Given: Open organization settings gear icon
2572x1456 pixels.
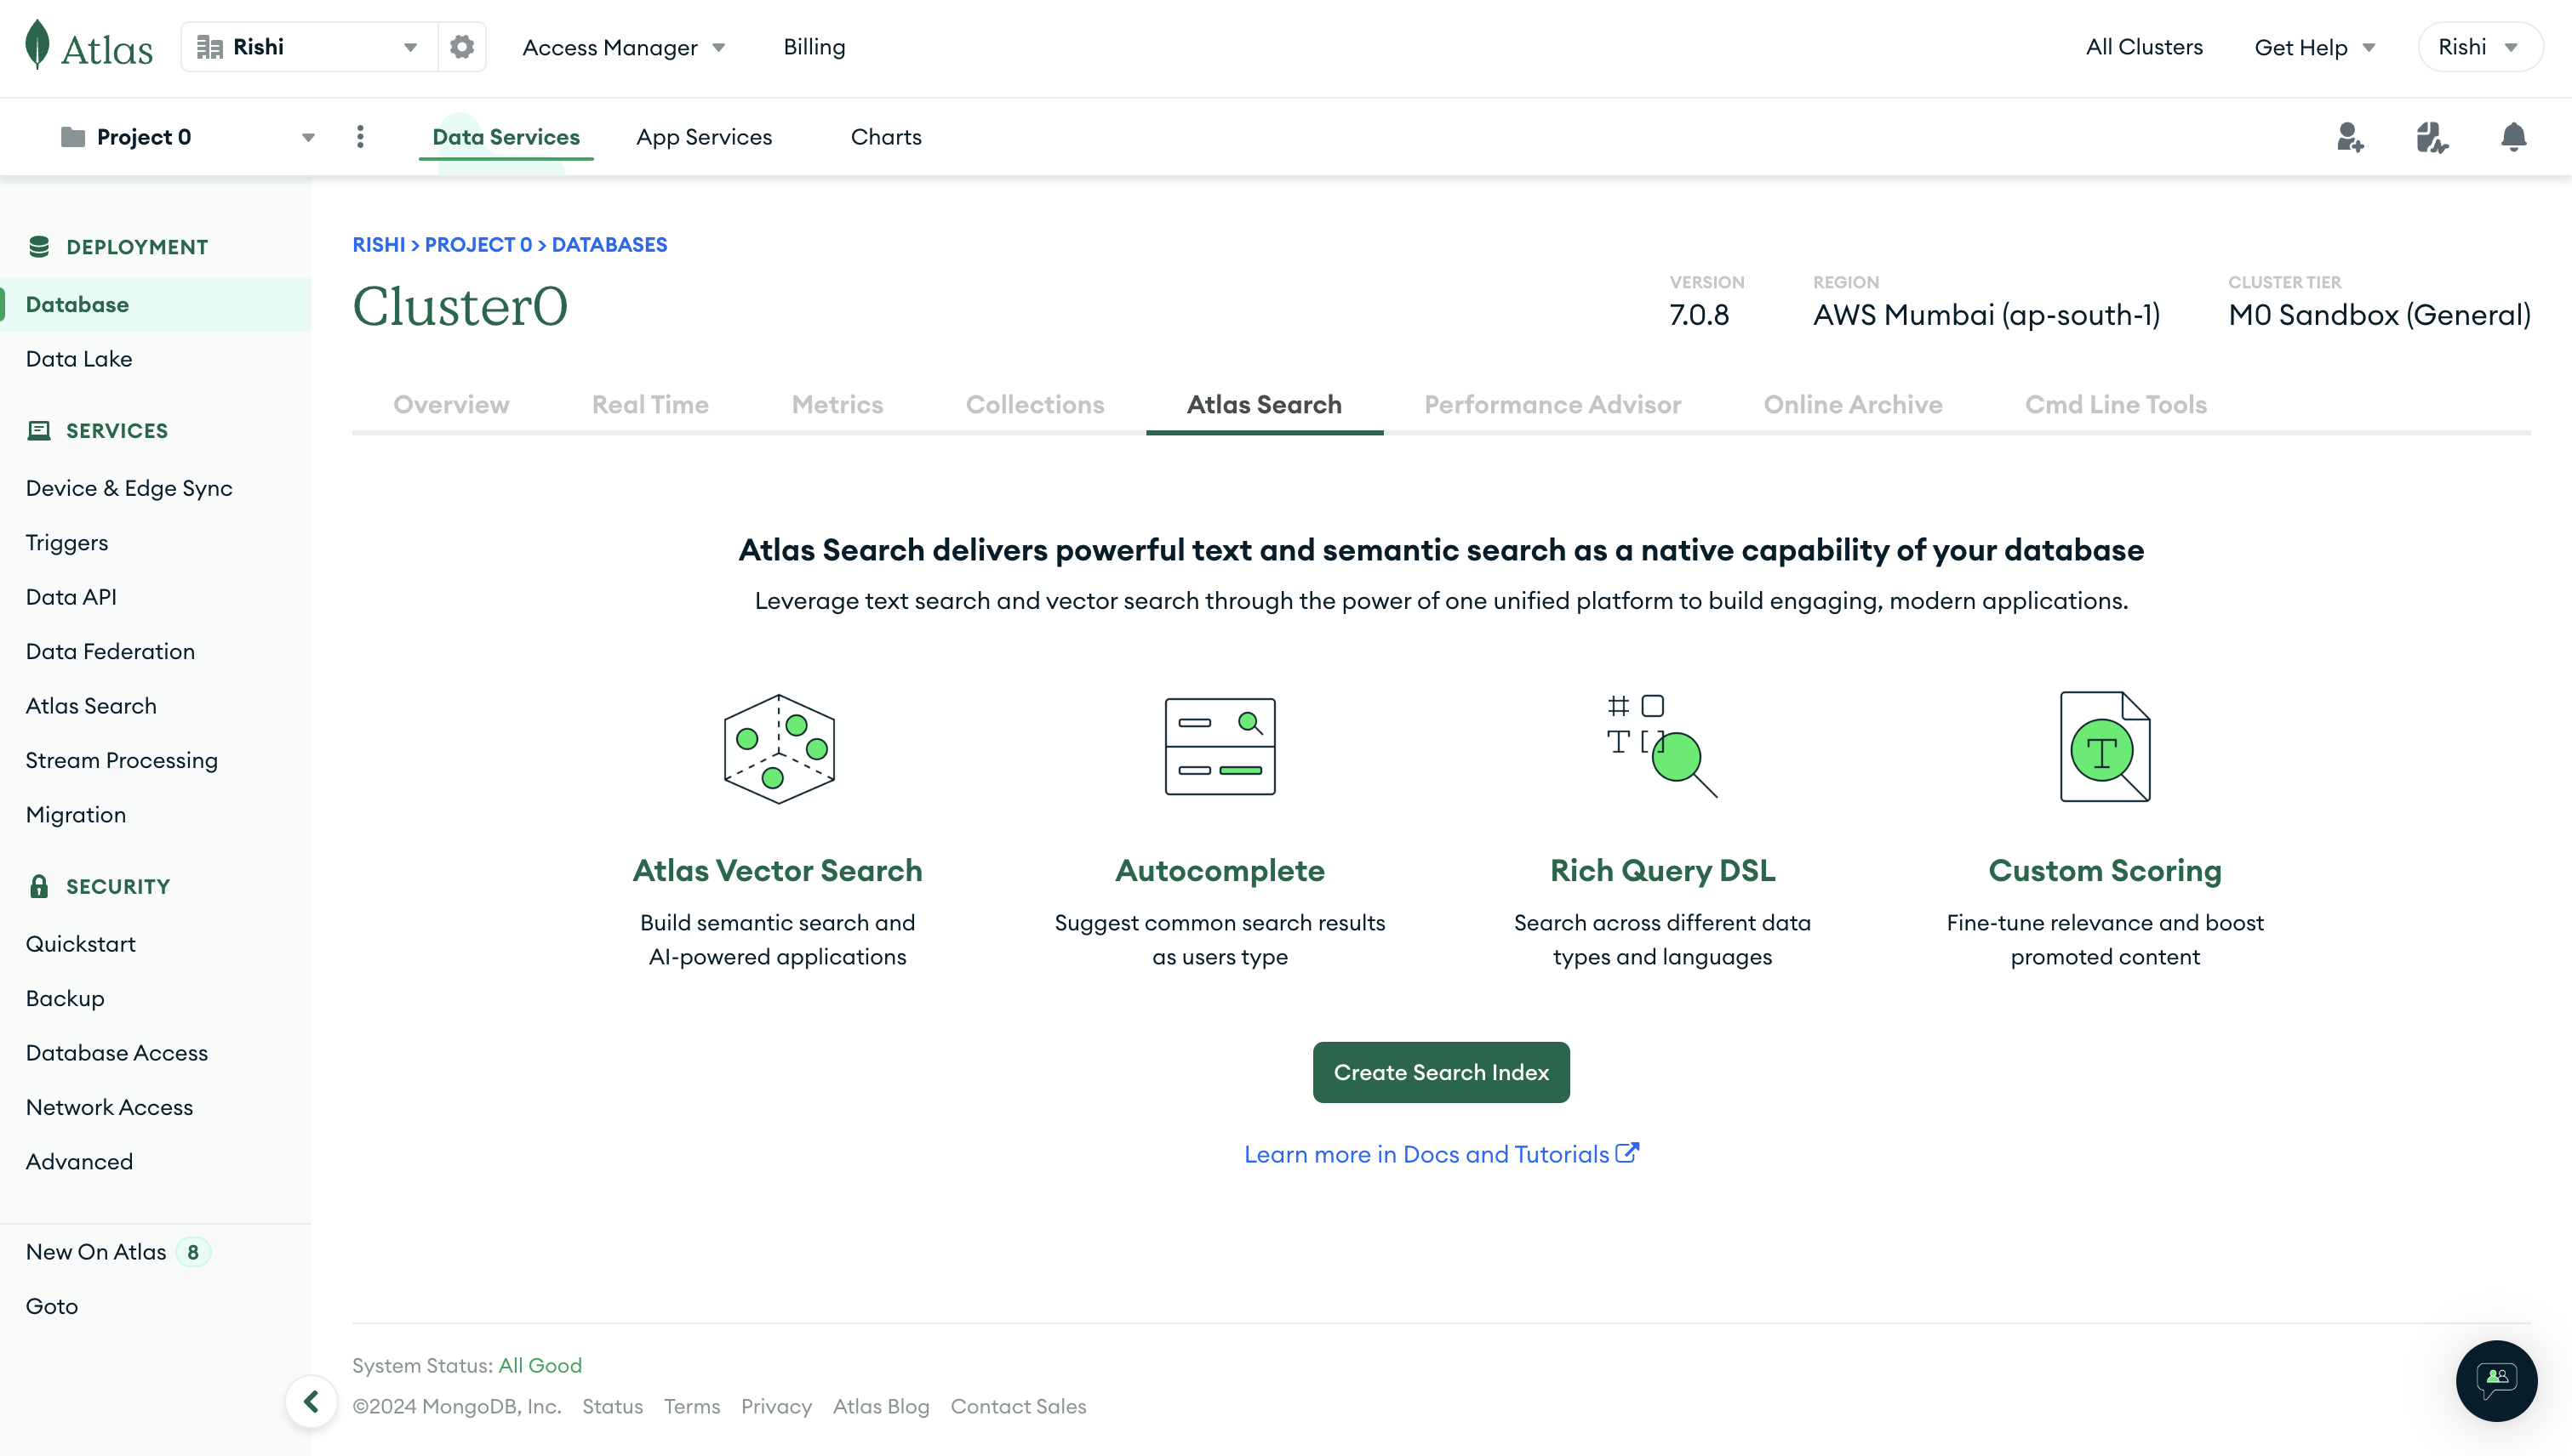Looking at the screenshot, I should [x=461, y=47].
